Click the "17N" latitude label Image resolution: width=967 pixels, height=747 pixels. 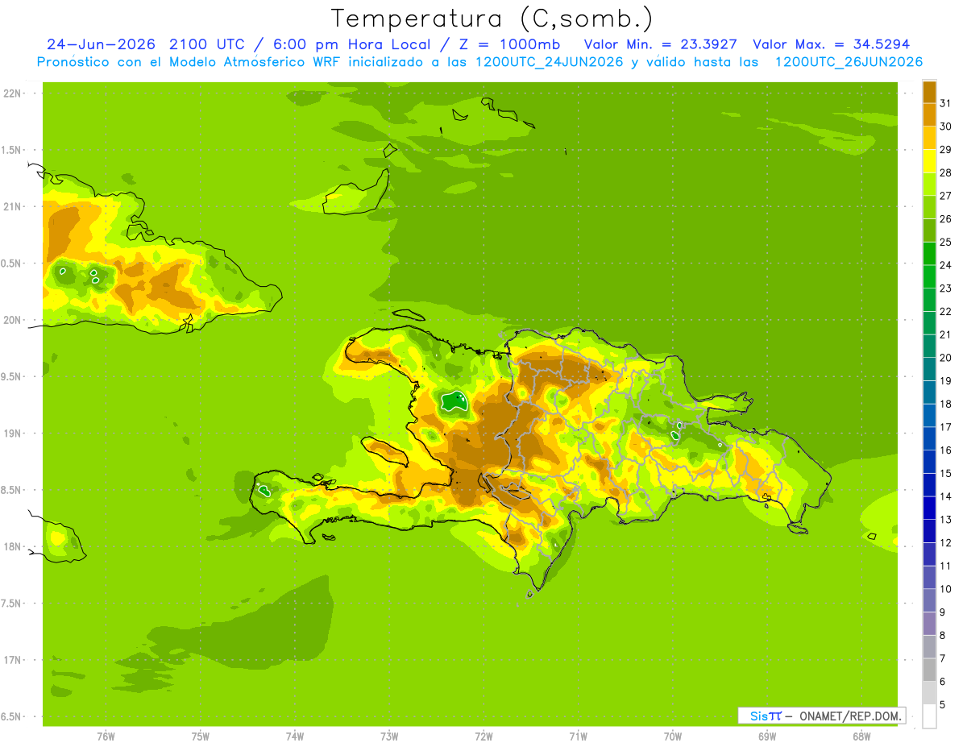tap(12, 660)
